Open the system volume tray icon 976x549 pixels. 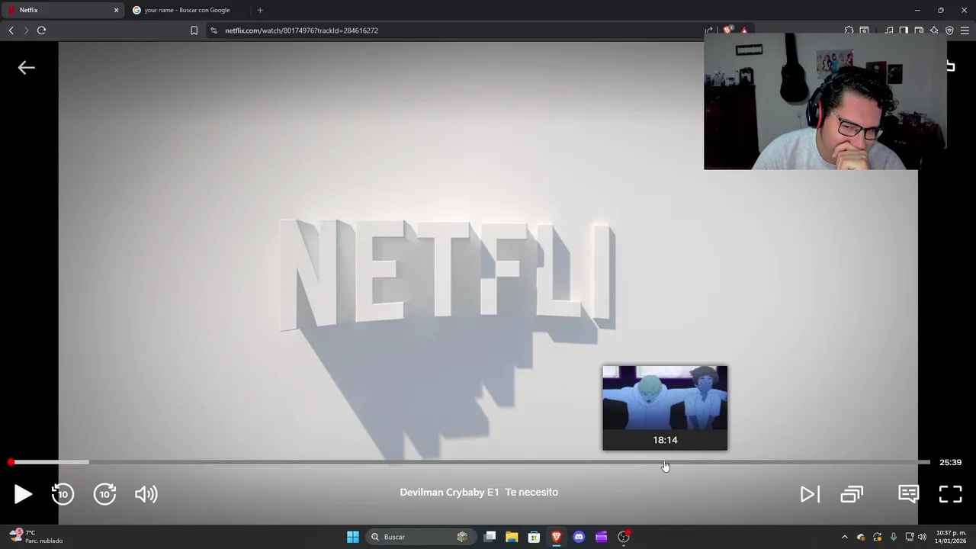[x=923, y=537]
